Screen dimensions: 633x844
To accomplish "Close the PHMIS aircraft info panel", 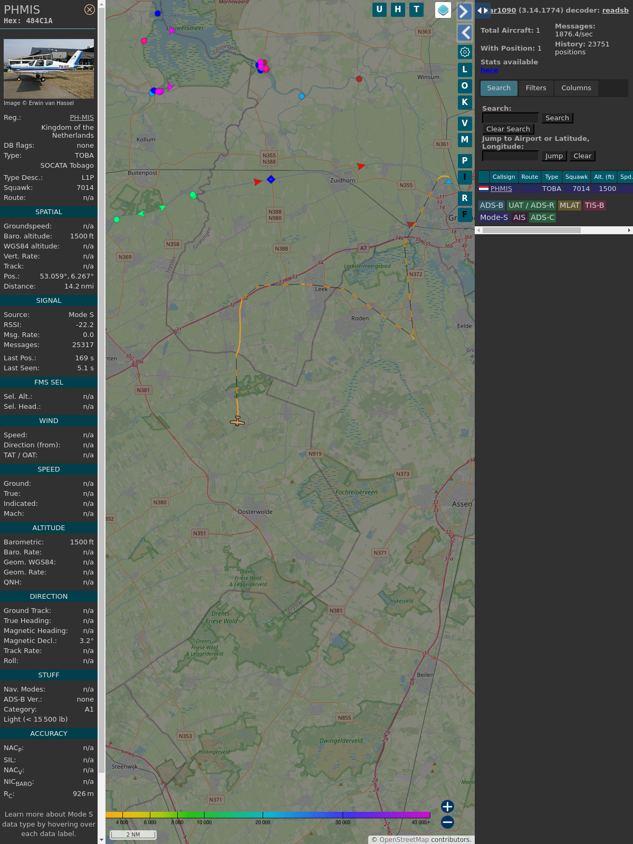I will 90,9.
